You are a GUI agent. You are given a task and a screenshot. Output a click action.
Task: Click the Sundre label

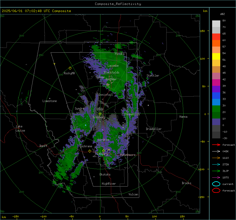(79, 108)
